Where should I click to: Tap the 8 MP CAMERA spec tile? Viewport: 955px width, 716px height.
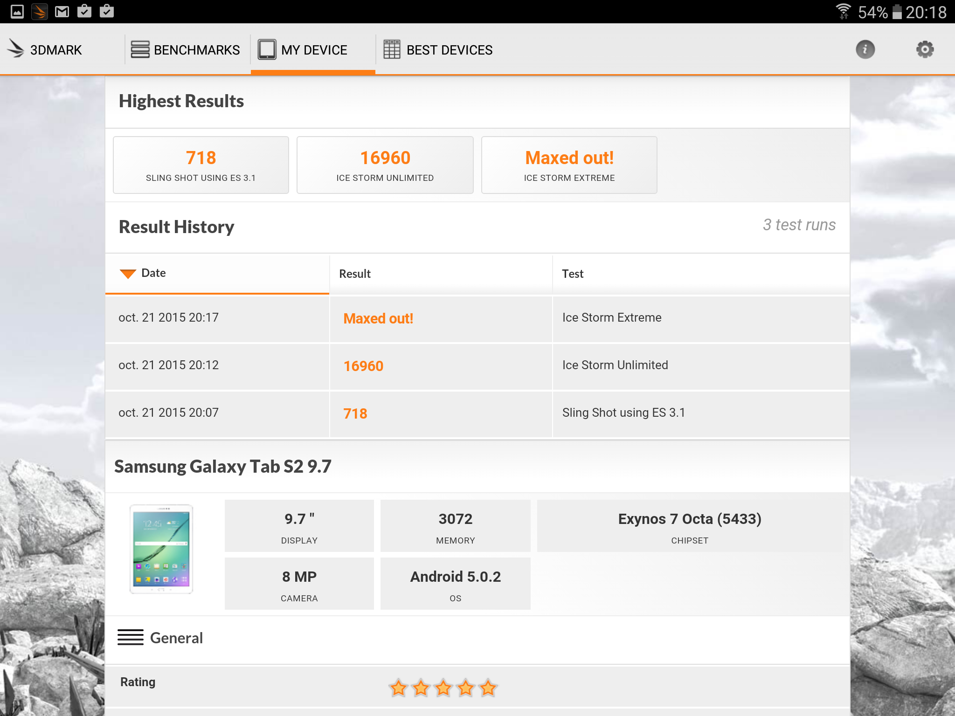(x=299, y=584)
